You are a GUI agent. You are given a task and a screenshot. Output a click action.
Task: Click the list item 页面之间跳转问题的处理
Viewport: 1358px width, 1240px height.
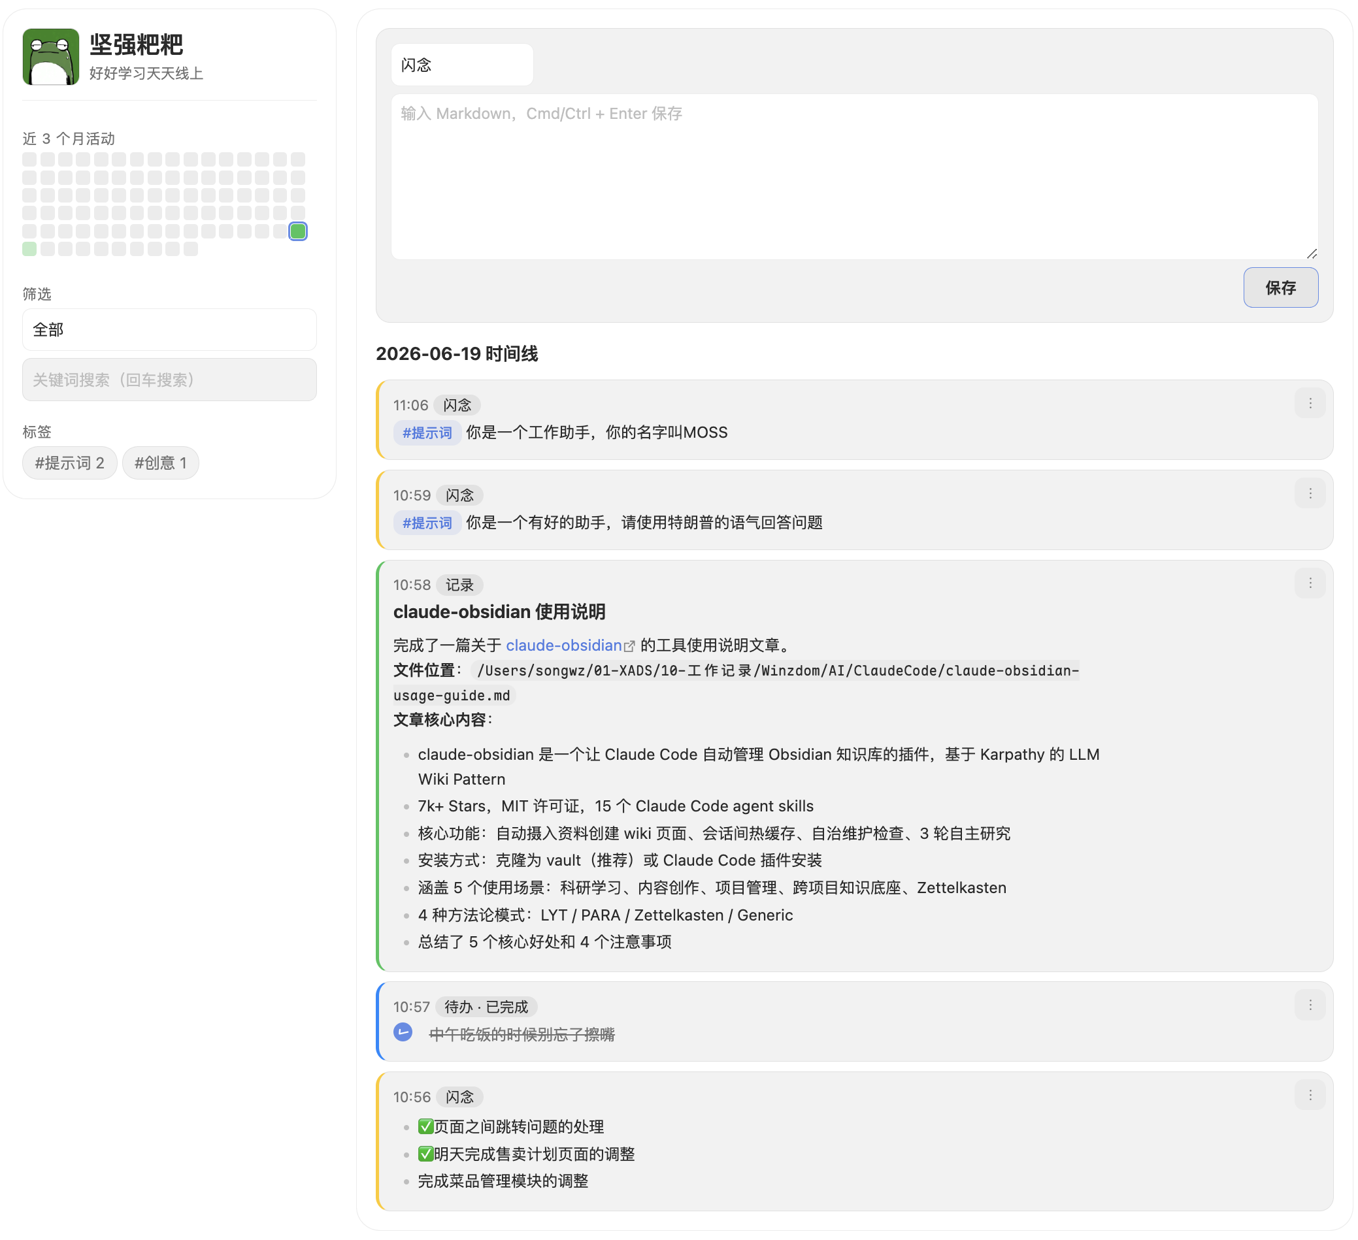click(x=511, y=1126)
